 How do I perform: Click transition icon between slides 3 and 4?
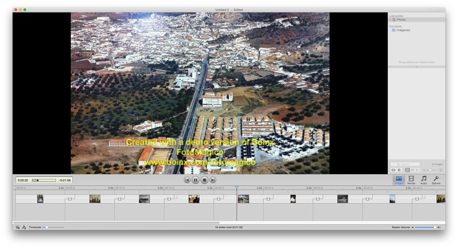coord(169,198)
